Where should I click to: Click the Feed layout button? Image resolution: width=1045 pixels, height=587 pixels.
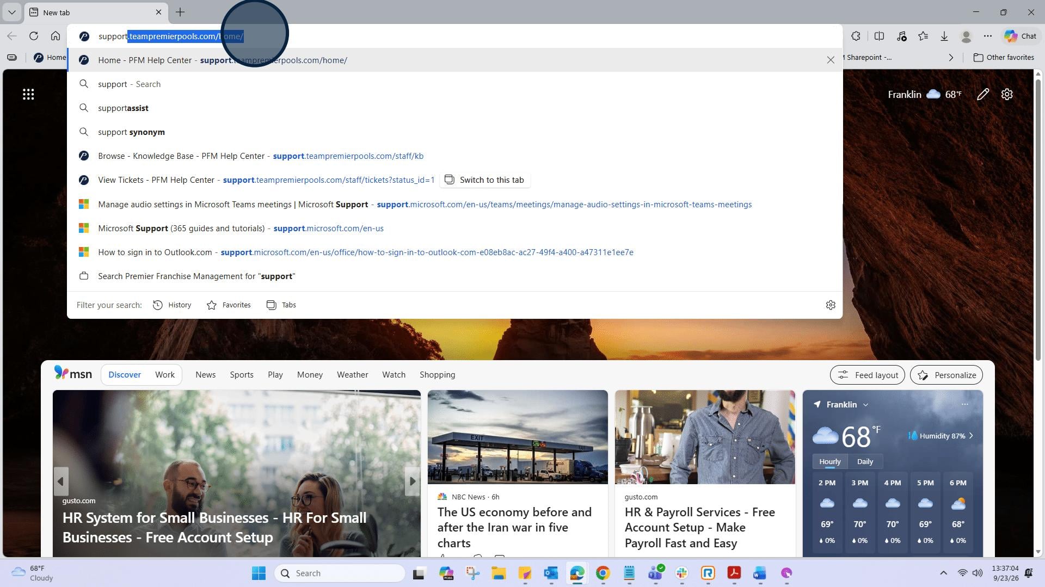(868, 375)
